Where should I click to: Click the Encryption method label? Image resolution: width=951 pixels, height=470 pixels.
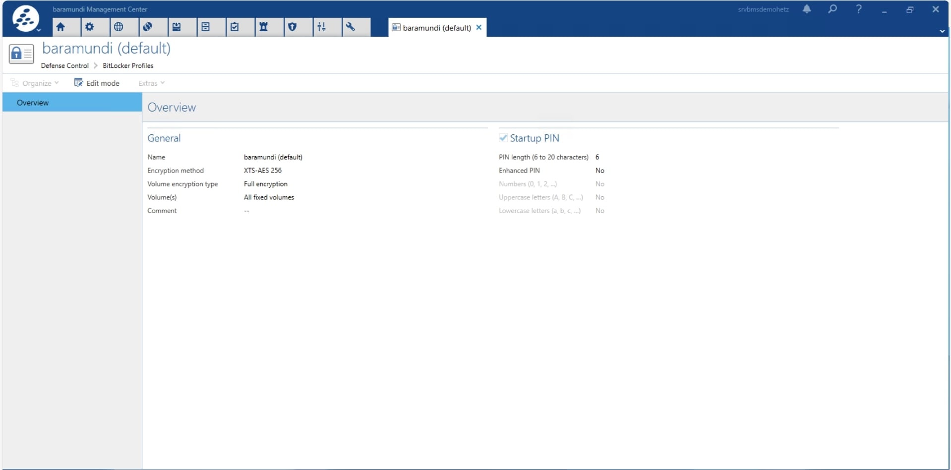tap(176, 171)
